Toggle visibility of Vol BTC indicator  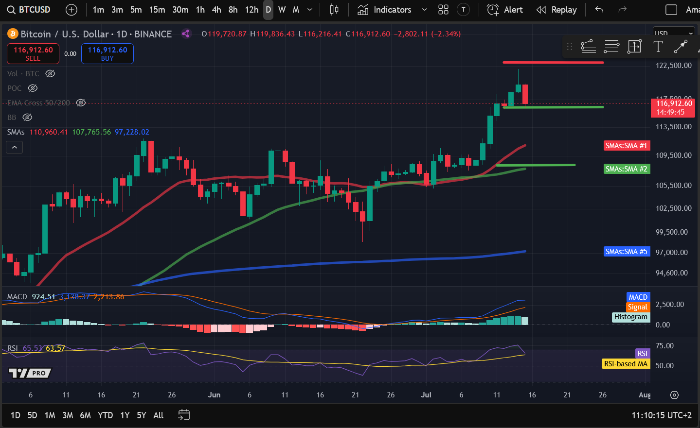(x=50, y=73)
